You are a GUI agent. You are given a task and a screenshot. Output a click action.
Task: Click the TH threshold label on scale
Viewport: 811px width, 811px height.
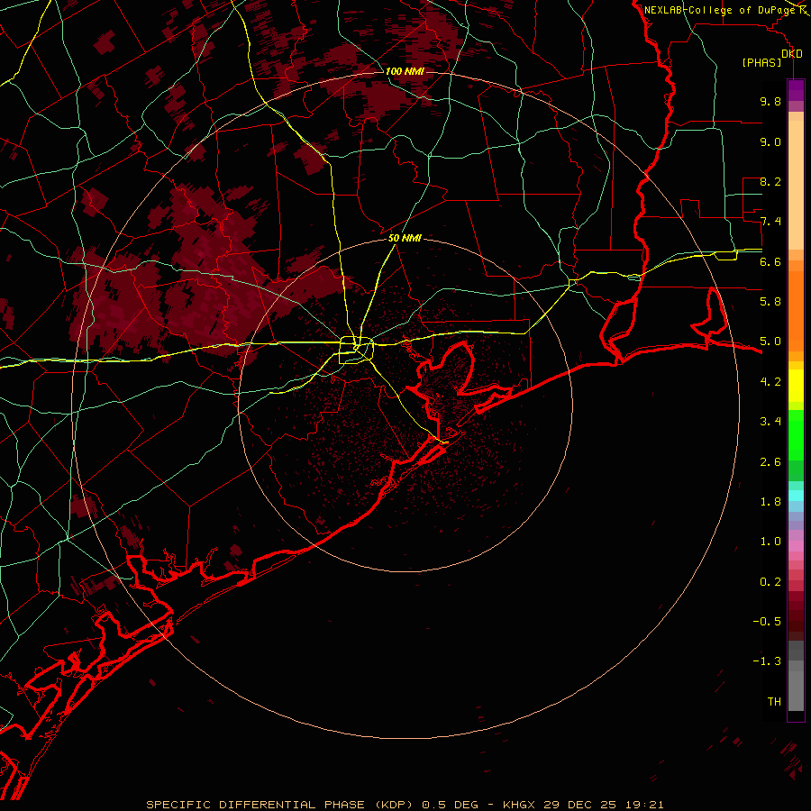point(774,702)
